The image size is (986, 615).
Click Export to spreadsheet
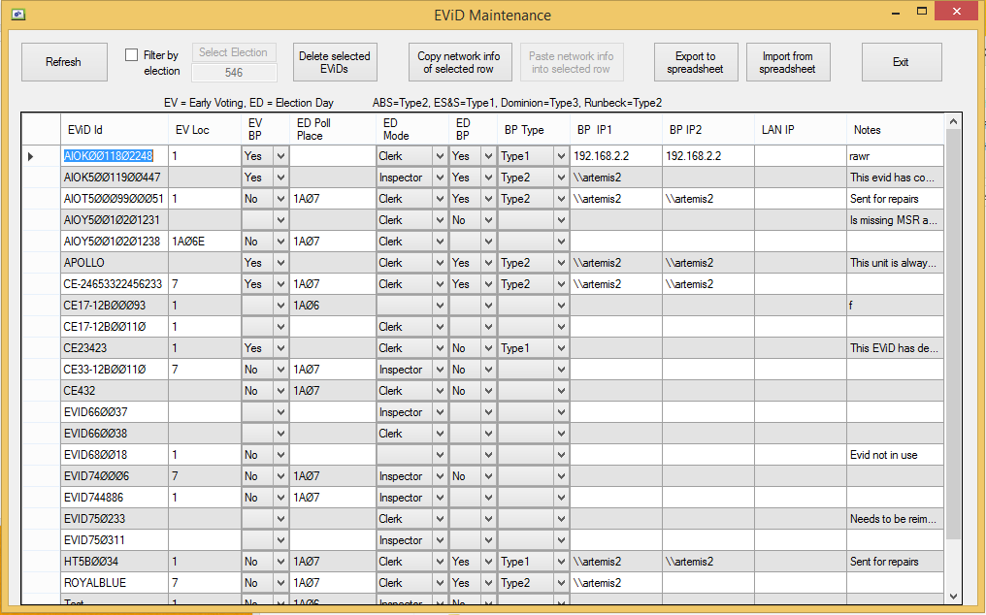pyautogui.click(x=696, y=62)
